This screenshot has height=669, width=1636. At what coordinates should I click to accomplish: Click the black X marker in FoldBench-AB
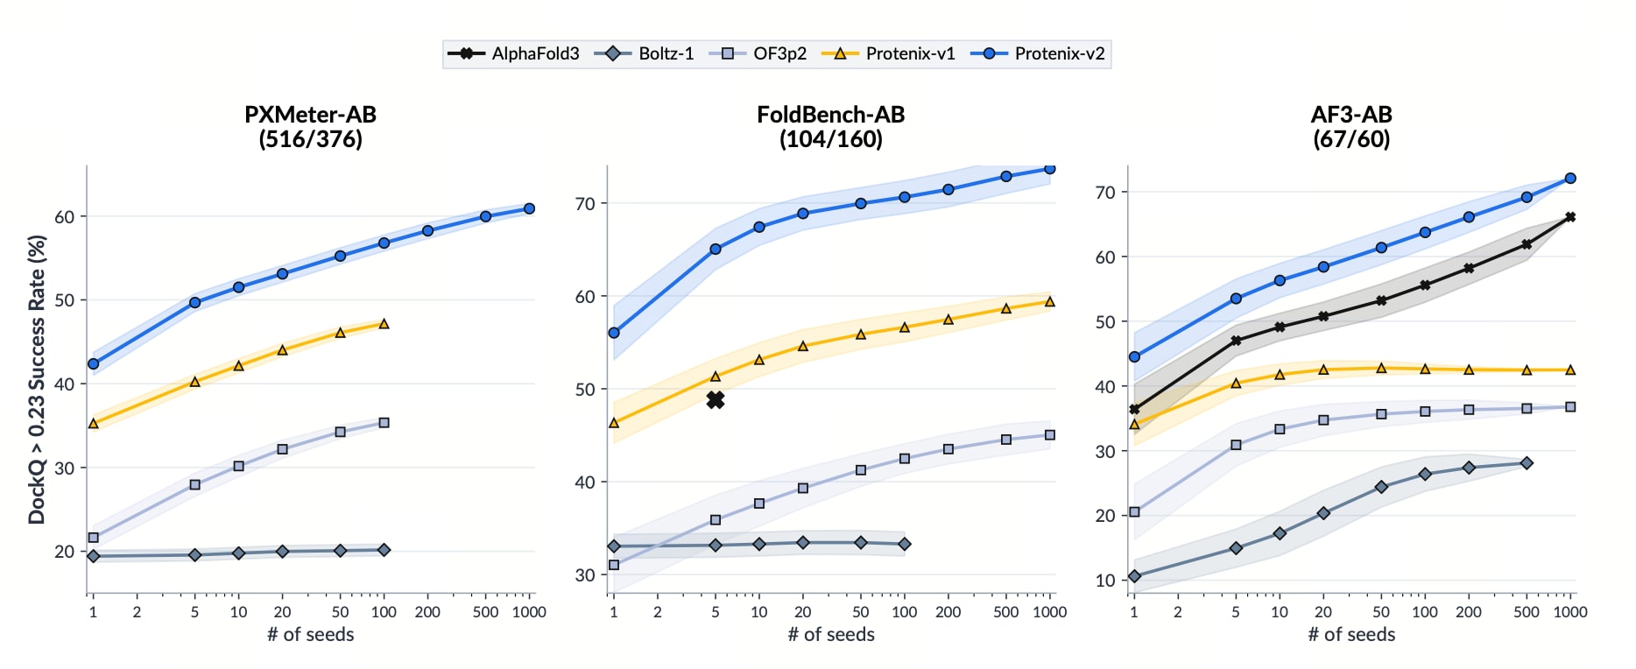click(x=716, y=399)
